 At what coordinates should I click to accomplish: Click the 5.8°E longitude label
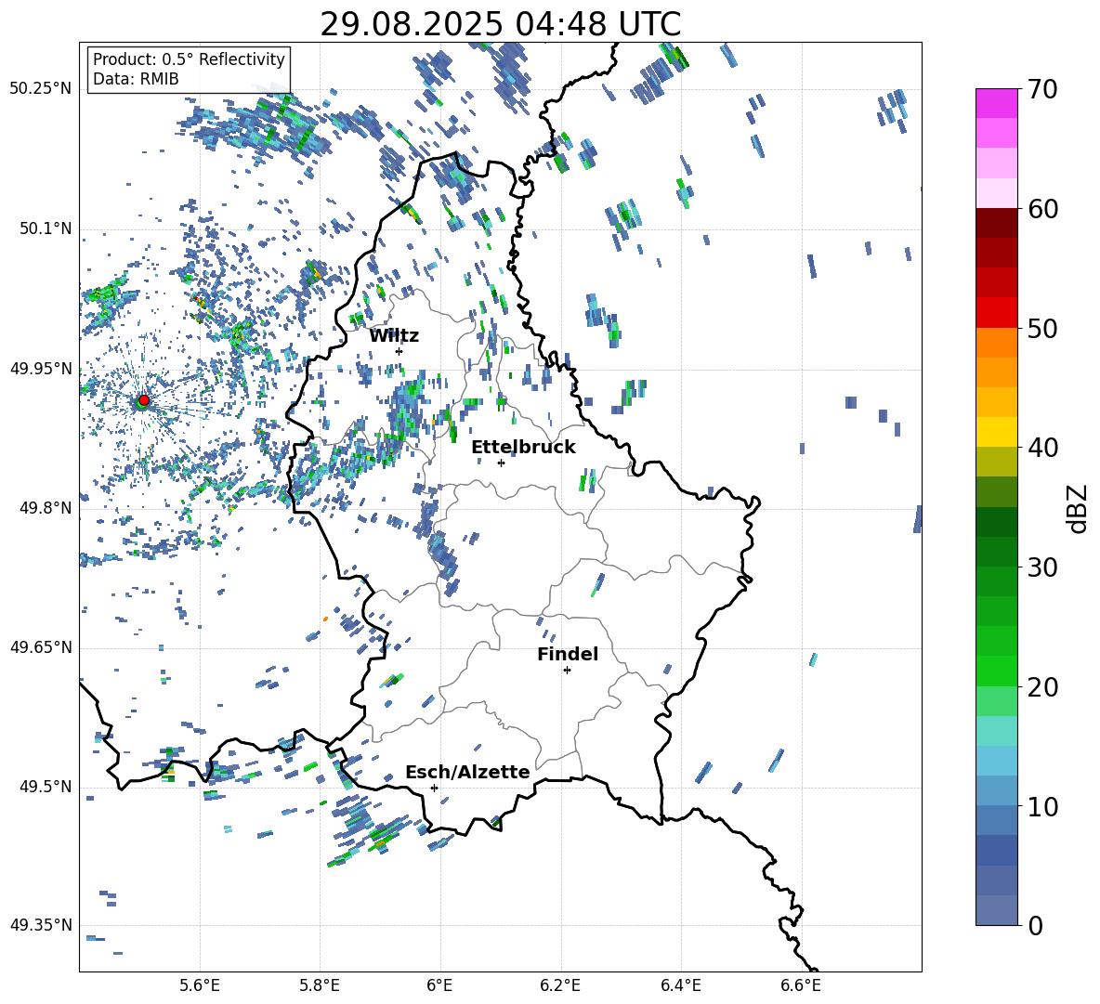(320, 985)
